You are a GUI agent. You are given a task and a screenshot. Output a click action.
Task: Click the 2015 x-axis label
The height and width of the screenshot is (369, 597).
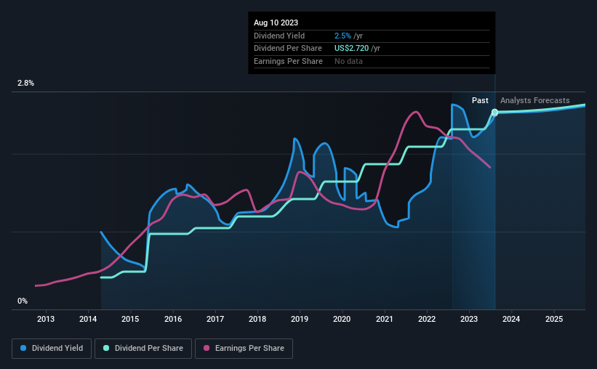130,319
